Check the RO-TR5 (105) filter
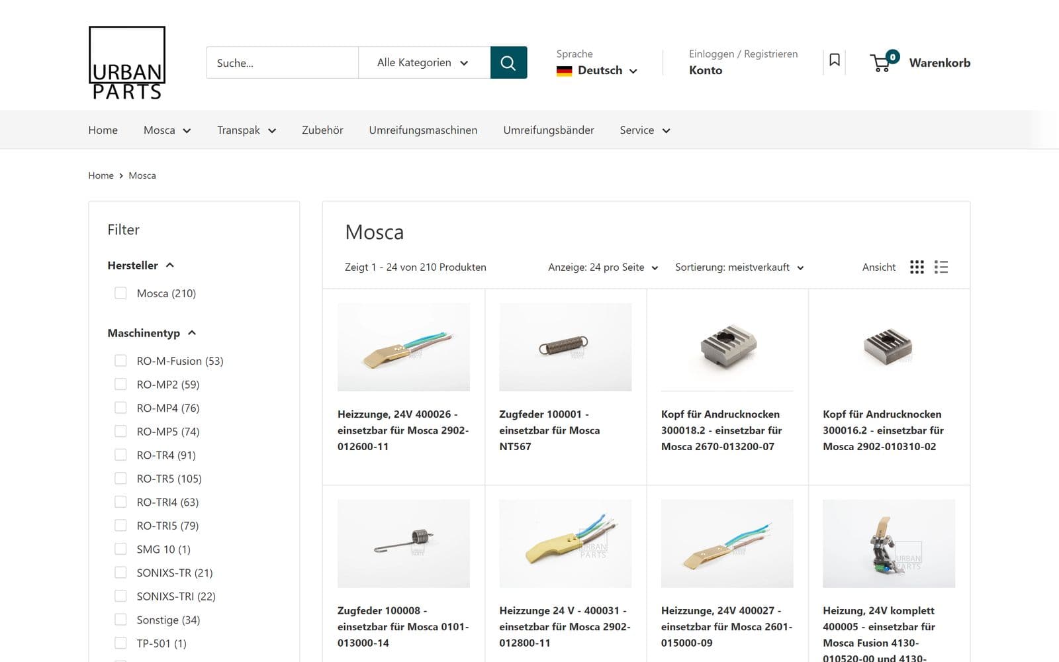 click(x=120, y=478)
